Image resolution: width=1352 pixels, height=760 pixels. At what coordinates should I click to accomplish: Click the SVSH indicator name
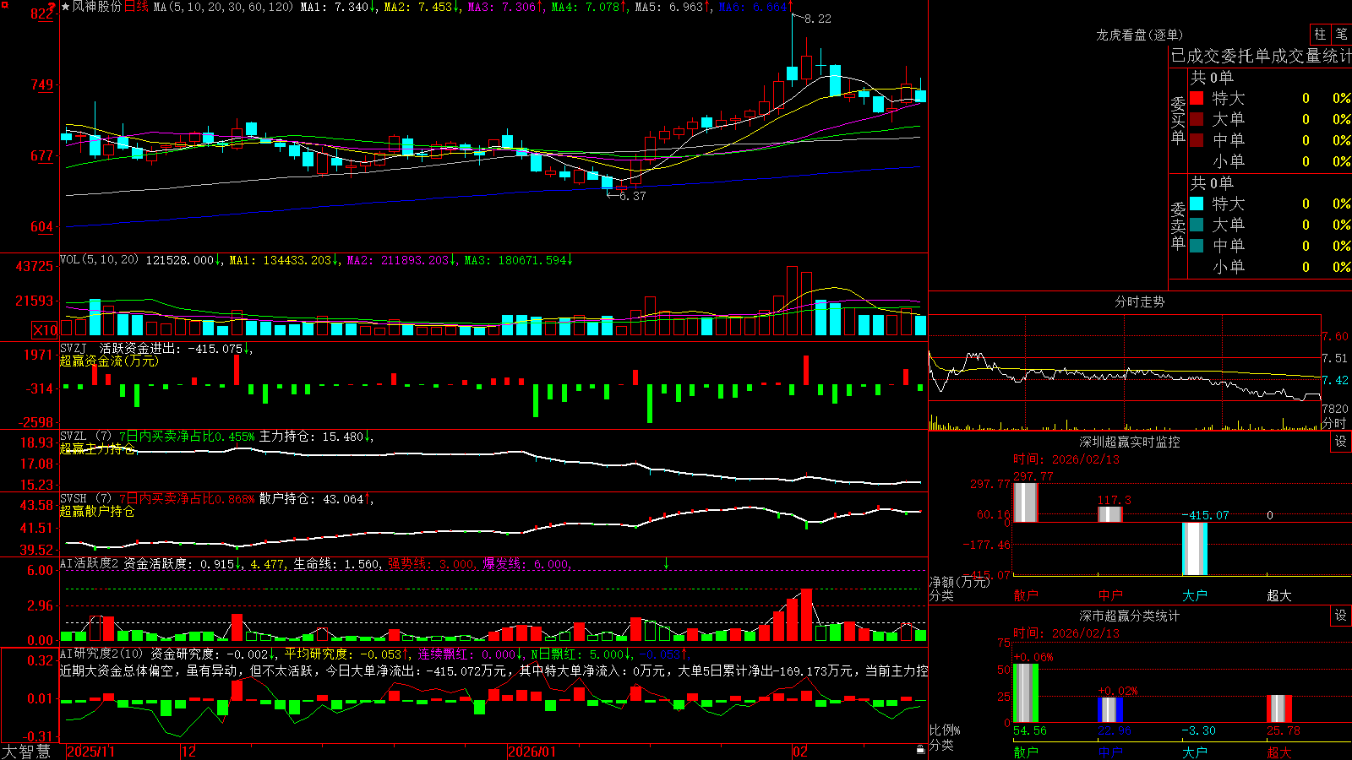(x=74, y=499)
